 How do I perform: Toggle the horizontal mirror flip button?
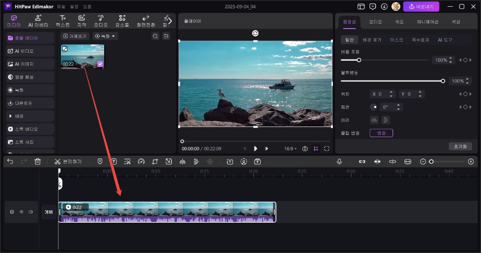(x=374, y=120)
